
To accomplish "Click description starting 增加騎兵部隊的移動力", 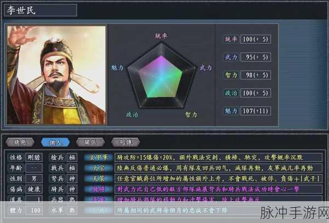I will click(x=218, y=199).
